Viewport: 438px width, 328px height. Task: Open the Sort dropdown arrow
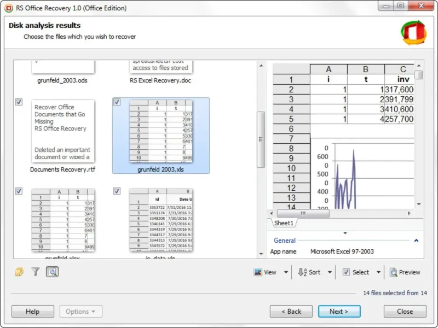[x=330, y=272]
